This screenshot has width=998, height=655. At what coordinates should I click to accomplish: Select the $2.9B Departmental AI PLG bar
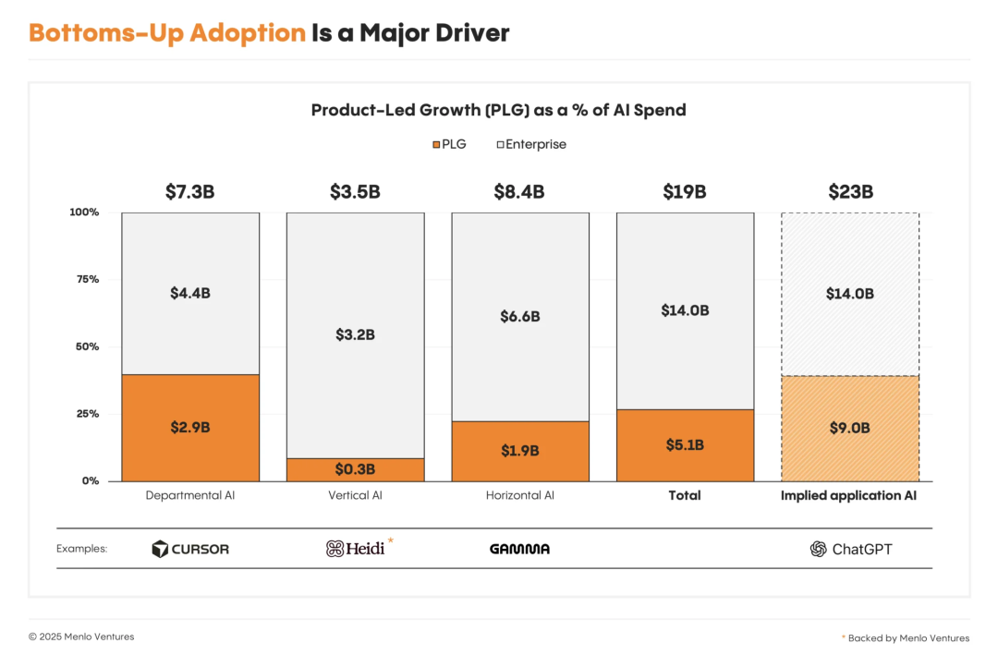point(190,428)
